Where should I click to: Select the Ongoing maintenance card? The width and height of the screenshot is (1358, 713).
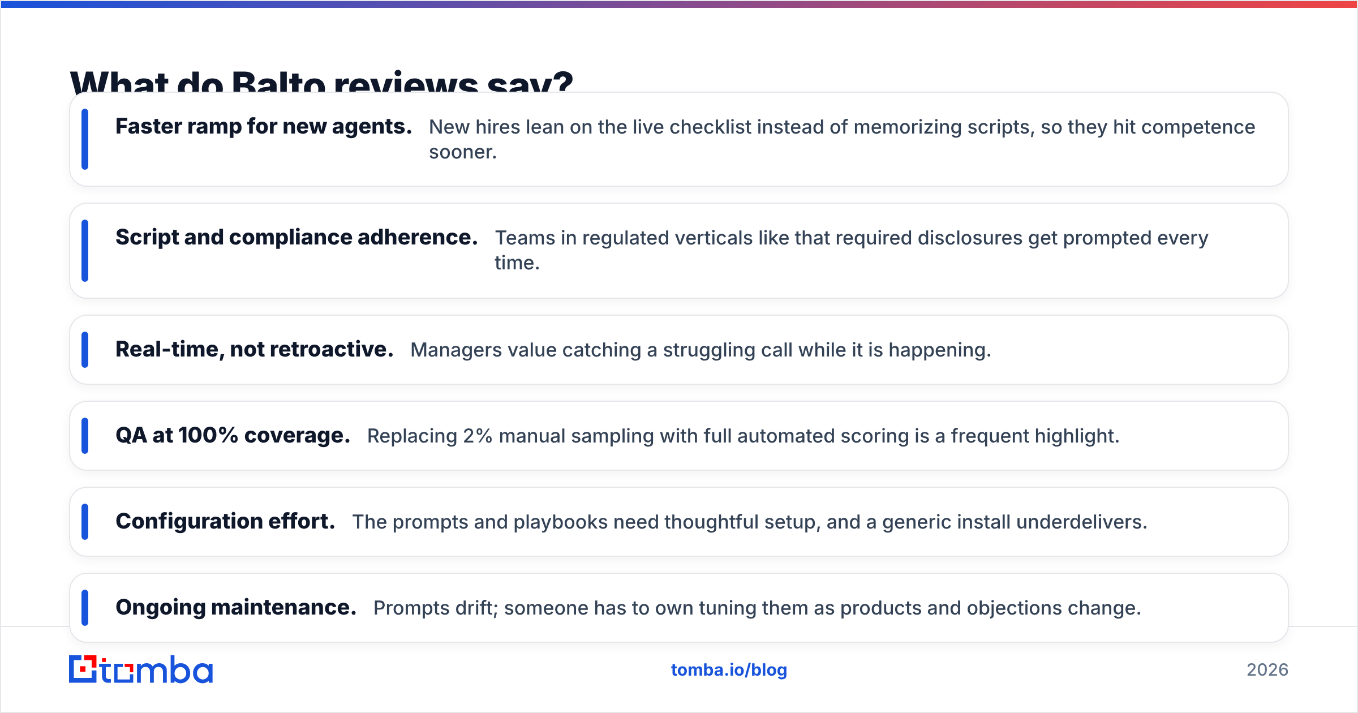point(679,608)
